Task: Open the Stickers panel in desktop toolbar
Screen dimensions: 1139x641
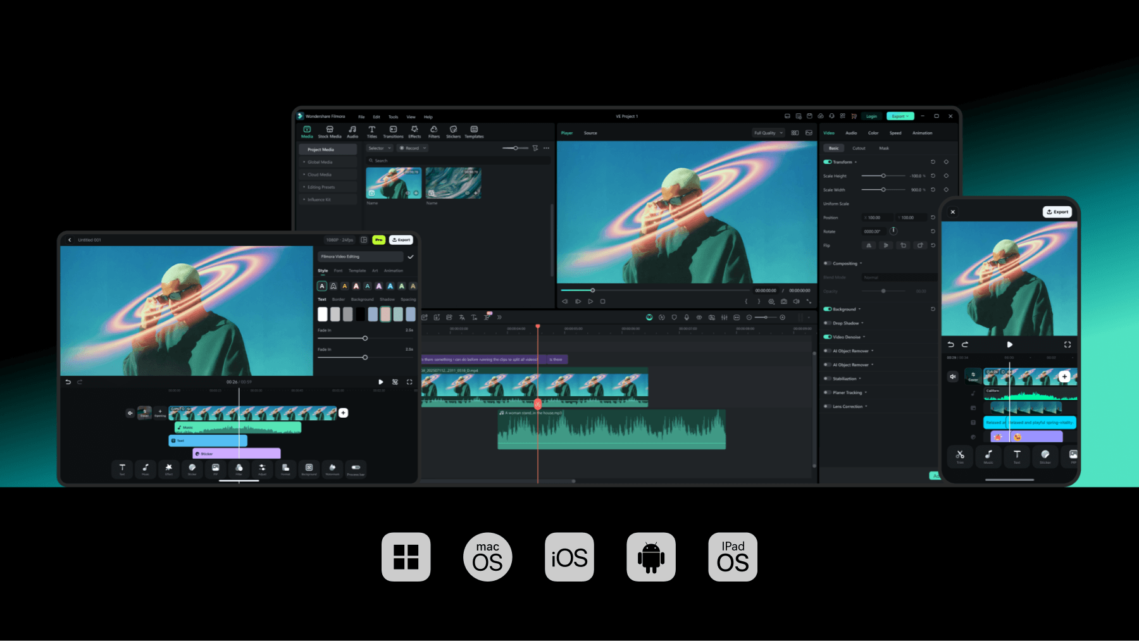Action: click(454, 132)
